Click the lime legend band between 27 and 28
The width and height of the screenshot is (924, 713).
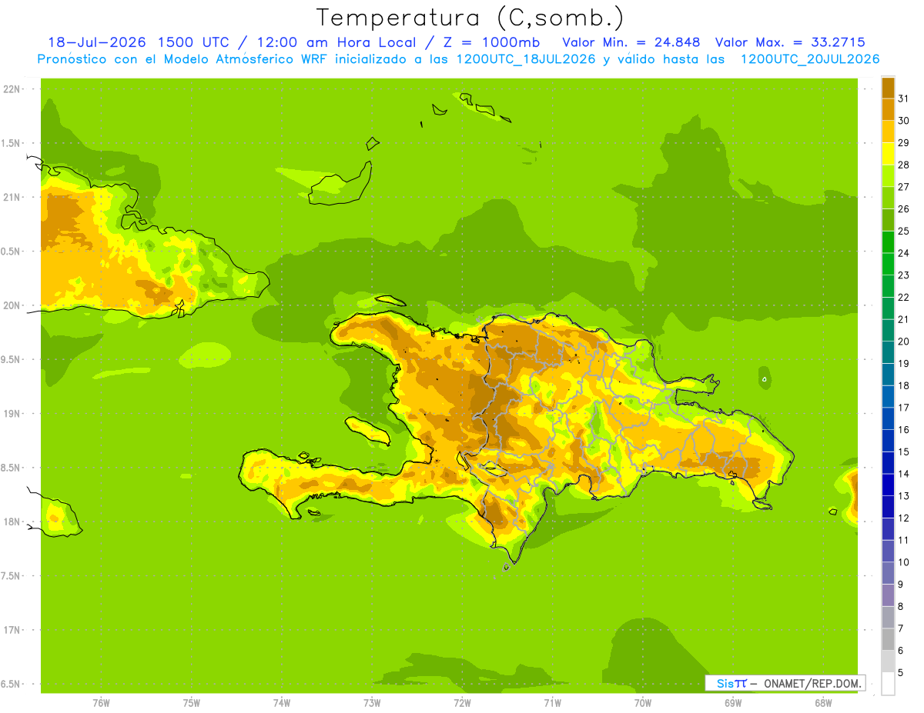pos(888,175)
